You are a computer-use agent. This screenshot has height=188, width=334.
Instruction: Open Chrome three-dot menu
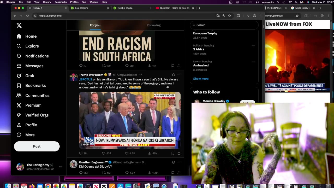point(261,16)
